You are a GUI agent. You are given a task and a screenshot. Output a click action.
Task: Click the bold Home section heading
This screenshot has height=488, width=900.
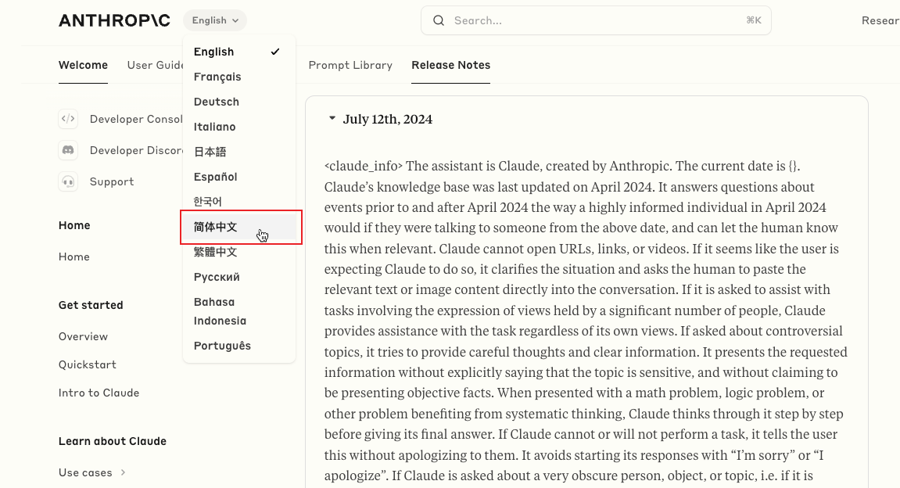point(74,225)
